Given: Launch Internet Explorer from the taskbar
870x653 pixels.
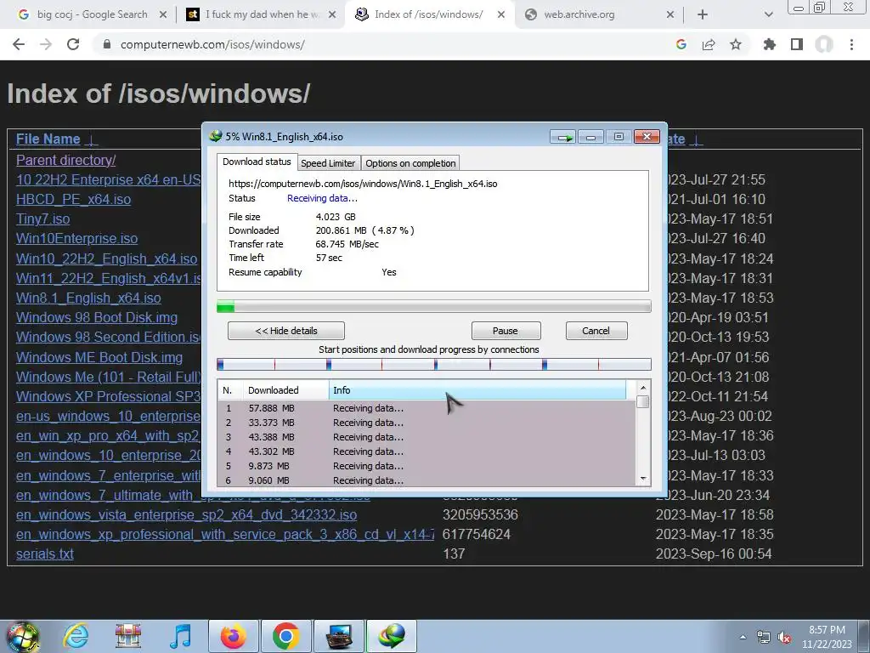Looking at the screenshot, I should 76,636.
